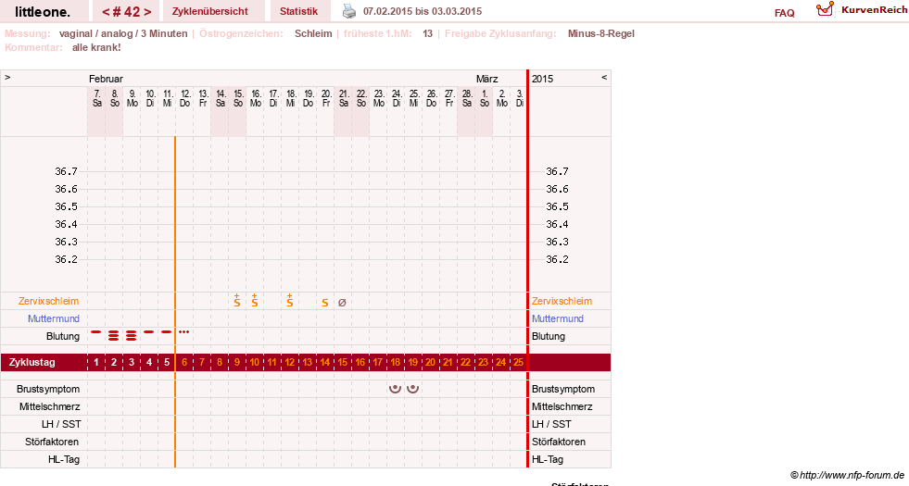909x486 pixels.
Task: Click heavy bleeding mark on cycle day 2
Action: [114, 335]
